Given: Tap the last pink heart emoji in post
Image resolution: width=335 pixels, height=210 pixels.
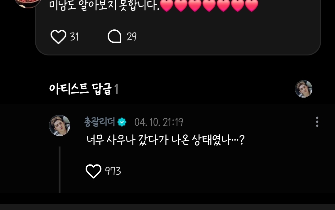Looking at the screenshot, I should pos(252,5).
